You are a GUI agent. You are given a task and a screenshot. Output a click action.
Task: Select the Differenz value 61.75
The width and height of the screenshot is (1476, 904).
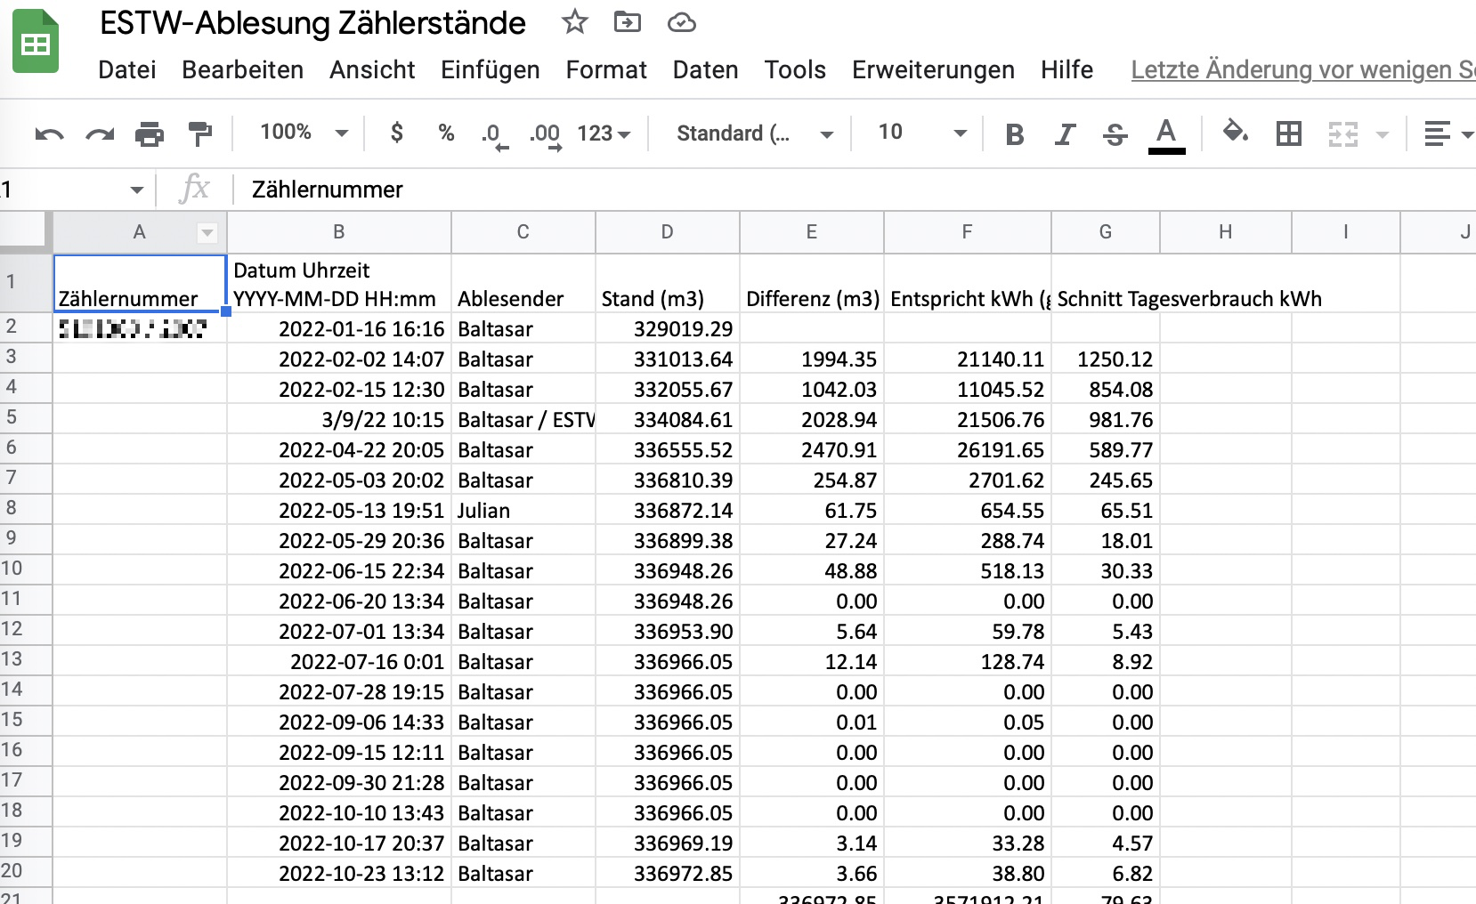coord(812,510)
